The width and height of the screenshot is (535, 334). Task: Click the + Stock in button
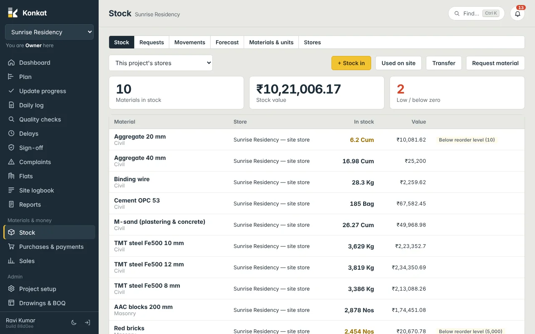(x=351, y=63)
